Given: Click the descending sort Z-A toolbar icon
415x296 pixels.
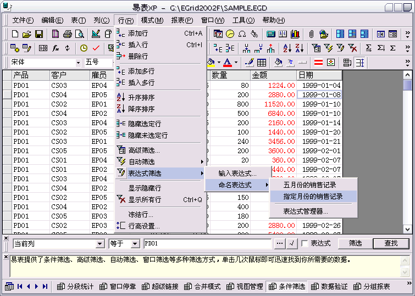Looking at the screenshot, I should pyautogui.click(x=300, y=48).
